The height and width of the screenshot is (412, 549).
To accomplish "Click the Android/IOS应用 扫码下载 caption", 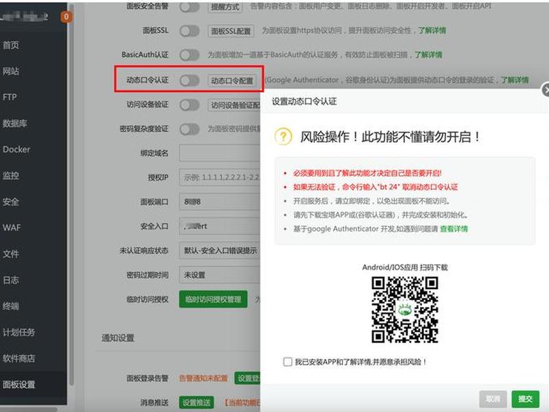I will pos(405,267).
